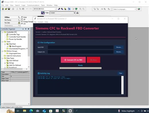
Task: Open Outlook from the taskbar
Action: click(44, 111)
